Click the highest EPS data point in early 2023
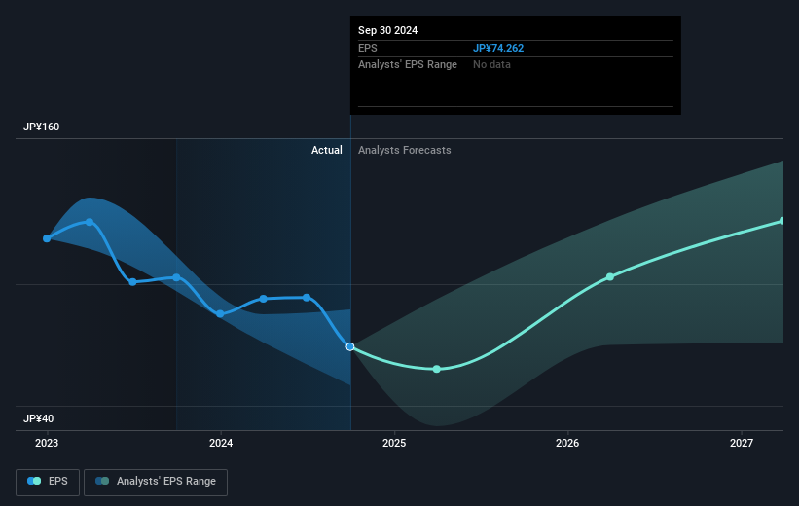Viewport: 799px width, 506px height. tap(90, 222)
